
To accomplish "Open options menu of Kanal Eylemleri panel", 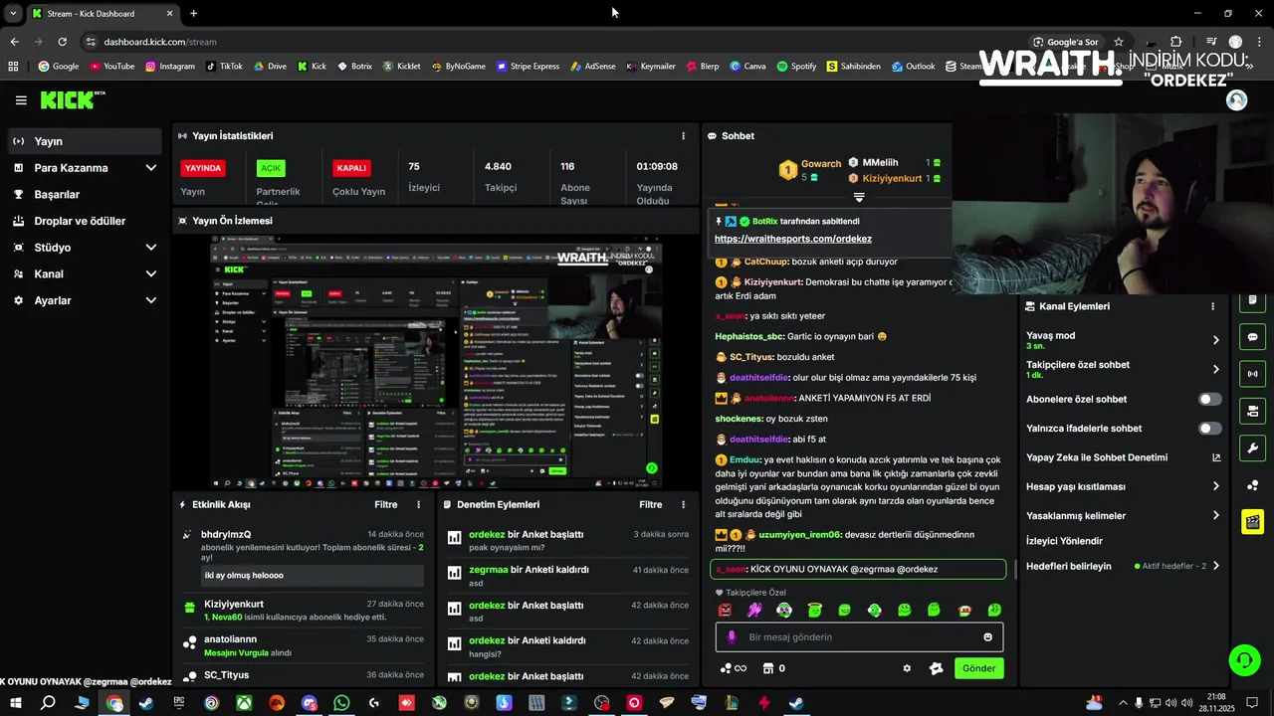I will coord(1212,306).
